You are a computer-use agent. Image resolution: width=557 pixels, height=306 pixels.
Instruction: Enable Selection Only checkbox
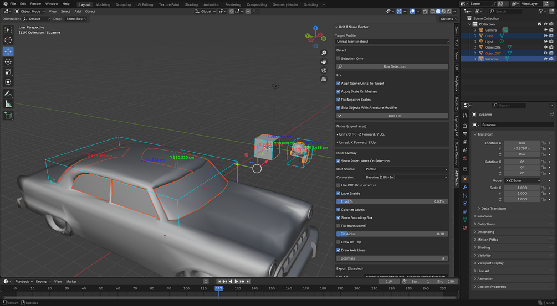point(338,59)
